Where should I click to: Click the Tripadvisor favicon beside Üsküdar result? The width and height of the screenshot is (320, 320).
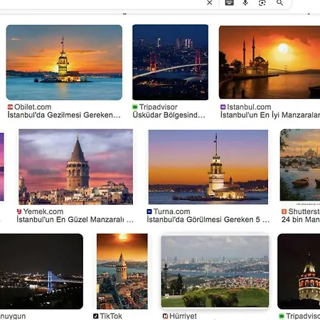point(135,107)
